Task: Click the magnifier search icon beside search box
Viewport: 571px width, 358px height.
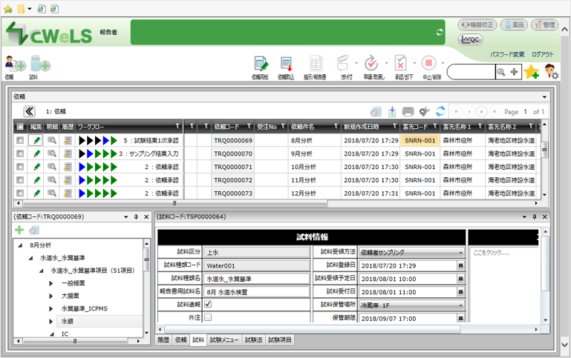Action: (x=501, y=72)
